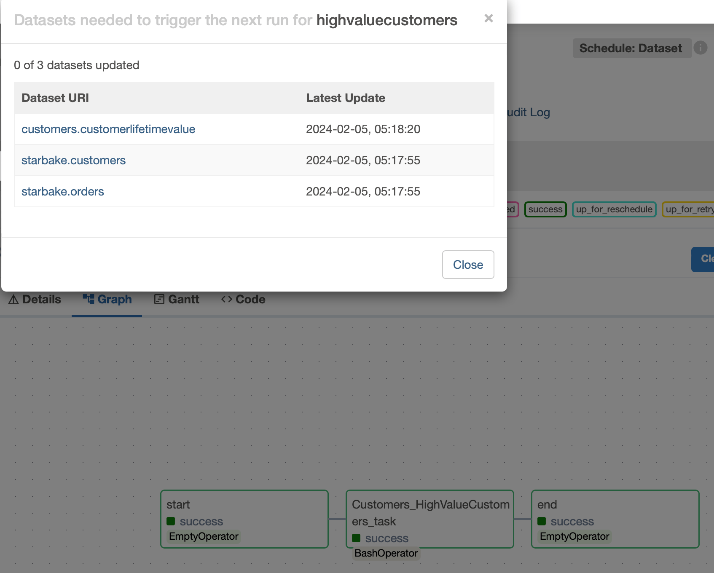Image resolution: width=714 pixels, height=573 pixels.
Task: Click the warning triangle icon on Details tab
Action: tap(13, 300)
